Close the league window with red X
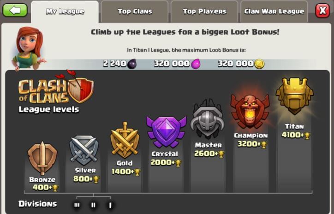The height and width of the screenshot is (214, 334). (x=322, y=10)
